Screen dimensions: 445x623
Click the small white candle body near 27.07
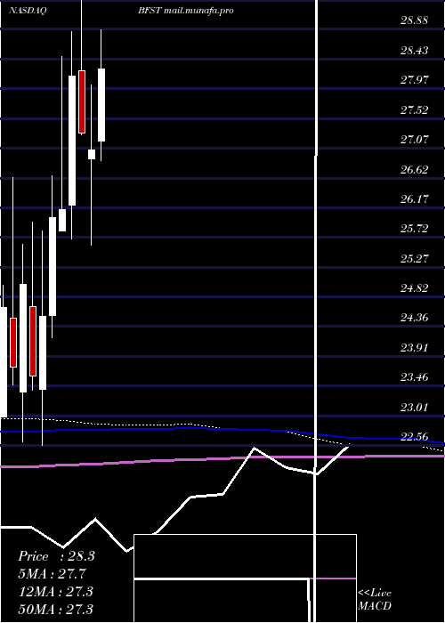(92, 154)
